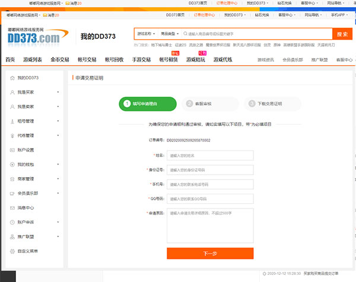Screen dimensions: 356x282
Task: Click the 申请原因 text area
Action: pyautogui.click(x=210, y=224)
